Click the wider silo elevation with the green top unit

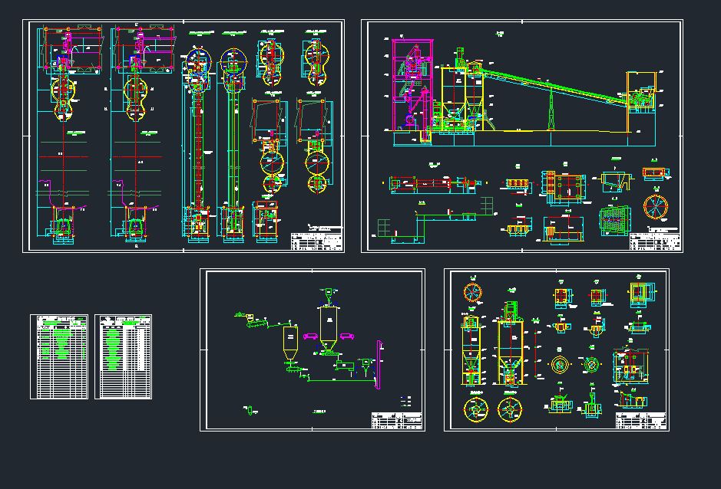coord(510,349)
